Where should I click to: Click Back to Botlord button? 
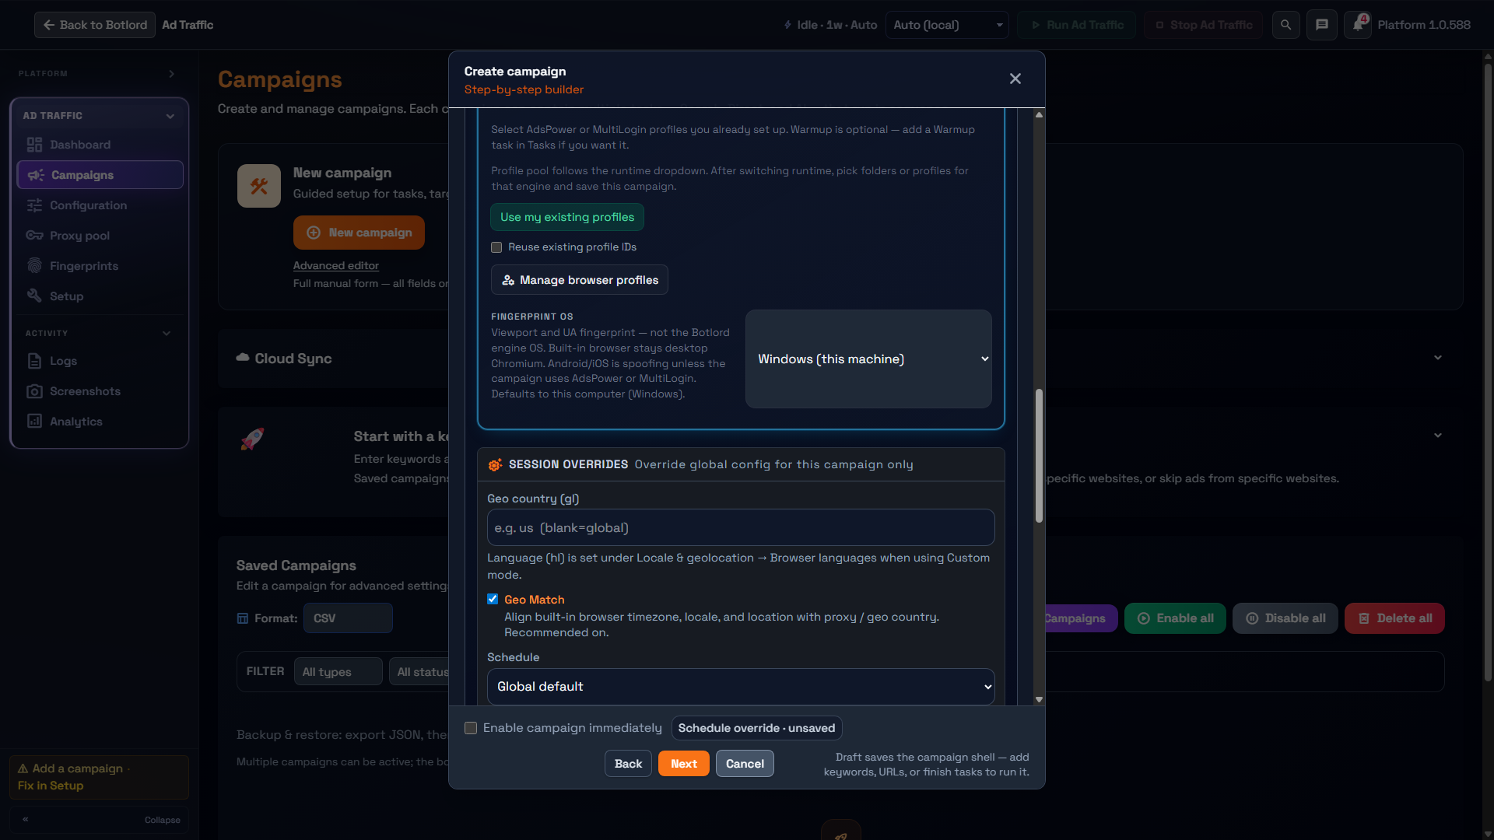pyautogui.click(x=95, y=25)
